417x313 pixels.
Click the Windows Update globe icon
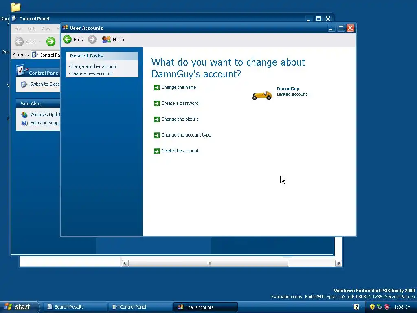[24, 115]
